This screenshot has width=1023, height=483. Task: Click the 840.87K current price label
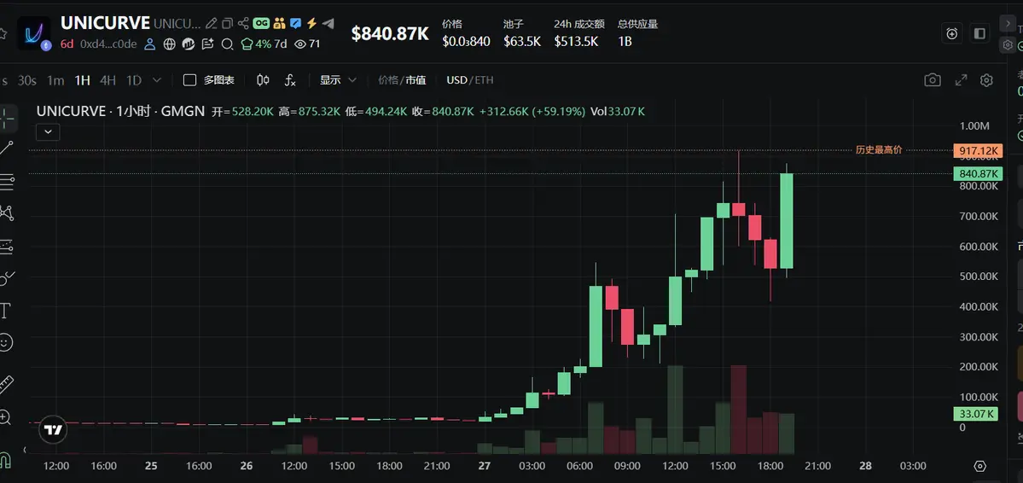pos(977,173)
